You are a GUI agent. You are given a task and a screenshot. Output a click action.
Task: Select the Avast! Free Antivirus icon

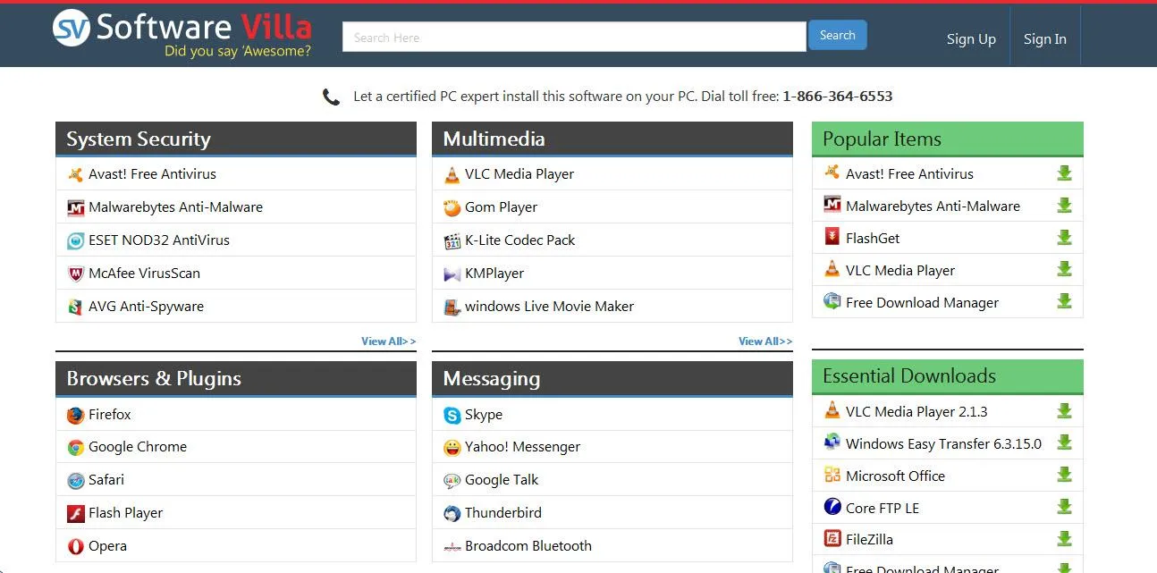point(76,173)
